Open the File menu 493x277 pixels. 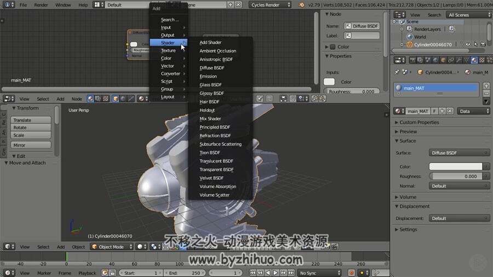[23, 5]
